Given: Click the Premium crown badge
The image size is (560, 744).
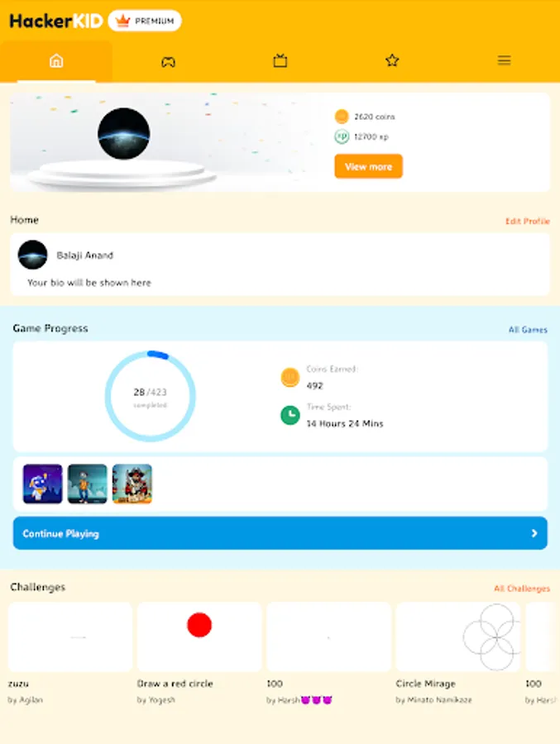Looking at the screenshot, I should [145, 21].
